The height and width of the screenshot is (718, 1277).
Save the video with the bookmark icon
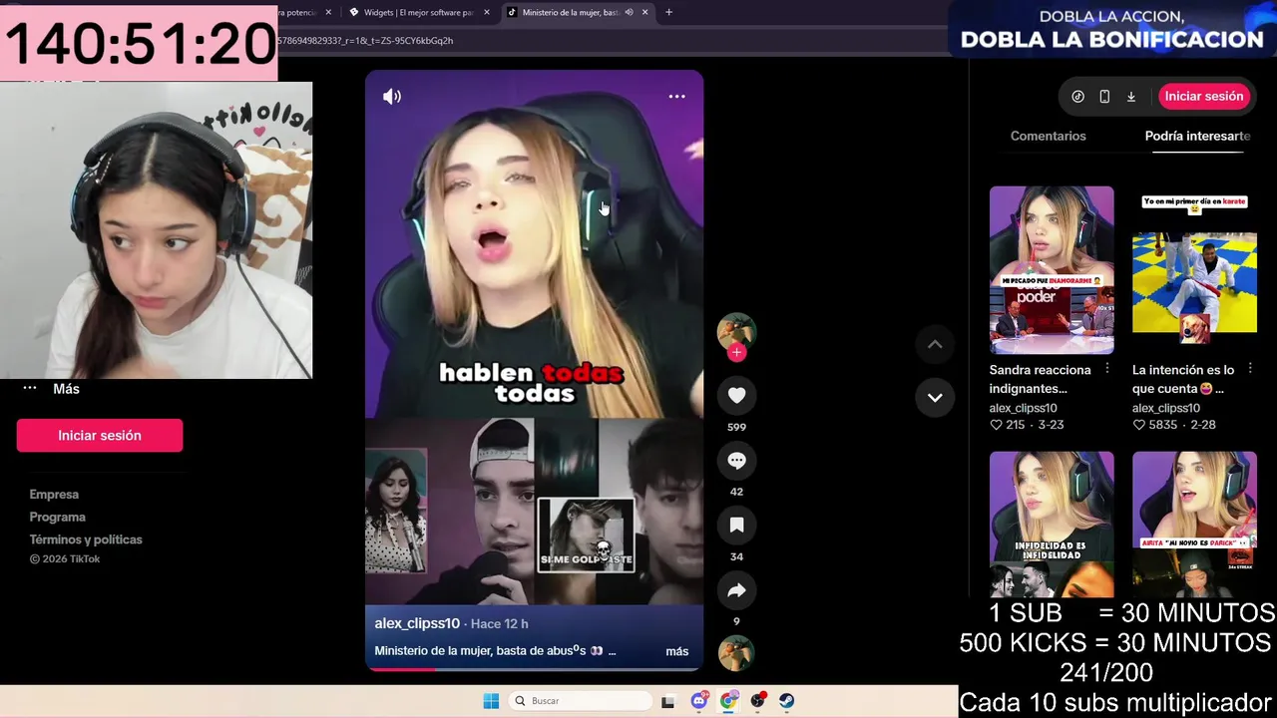tap(736, 526)
